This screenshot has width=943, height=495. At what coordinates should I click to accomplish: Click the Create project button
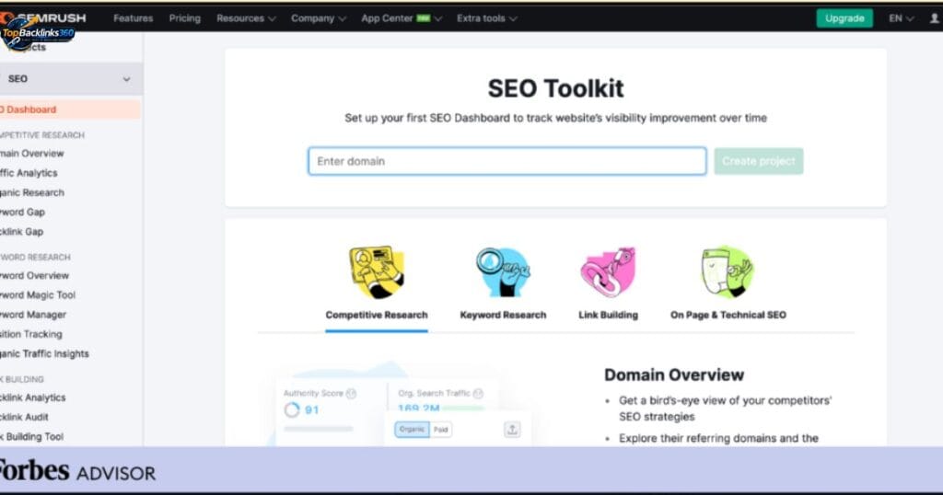coord(759,161)
